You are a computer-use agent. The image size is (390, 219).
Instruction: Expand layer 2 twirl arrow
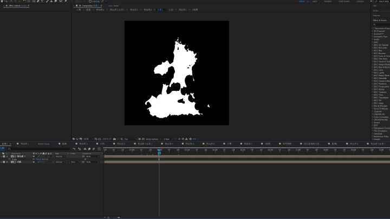[x=1, y=162]
